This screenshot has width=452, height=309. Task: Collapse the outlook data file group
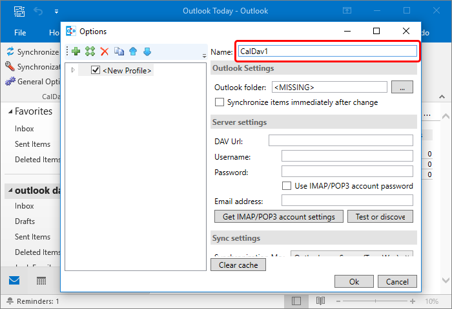point(10,191)
